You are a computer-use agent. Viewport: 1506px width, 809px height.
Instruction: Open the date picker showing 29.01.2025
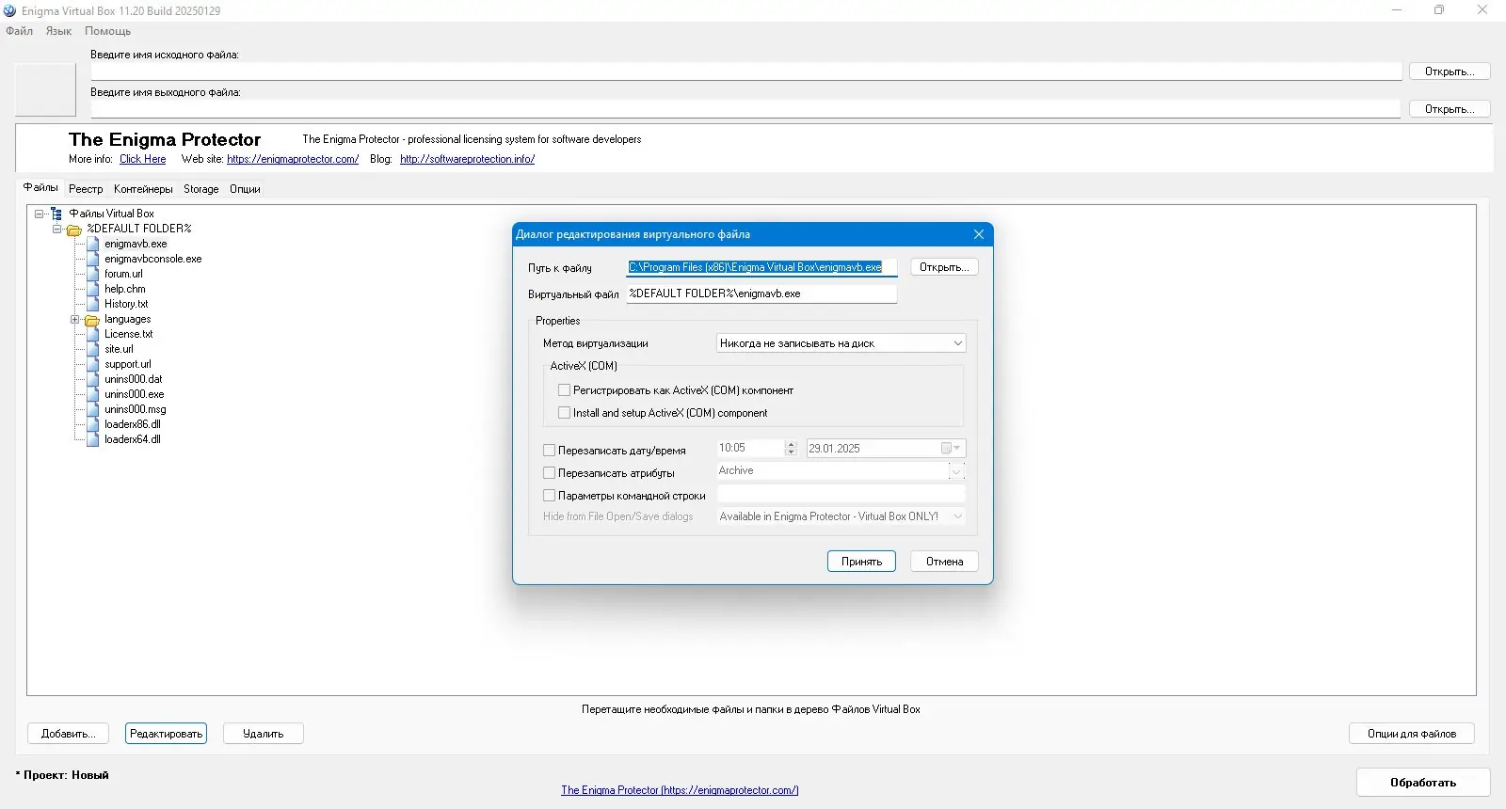[951, 449]
